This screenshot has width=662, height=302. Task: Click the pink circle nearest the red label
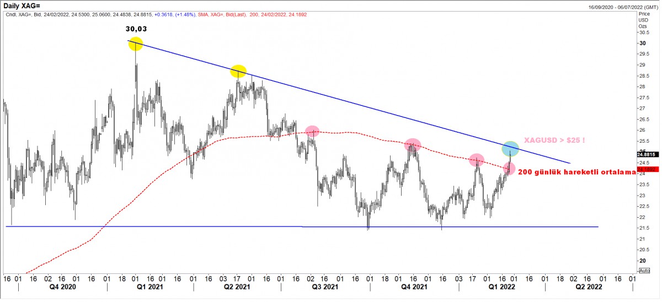click(x=509, y=169)
